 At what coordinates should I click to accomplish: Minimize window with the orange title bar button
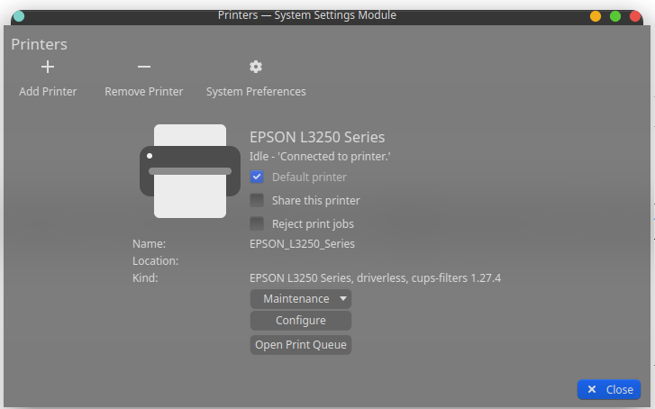tap(596, 16)
